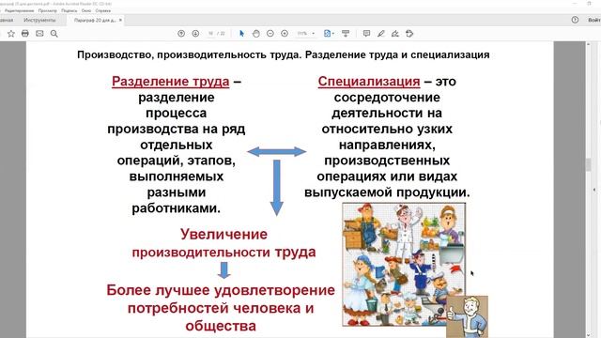Click the text Более лучшее удовлетворение

point(221,290)
